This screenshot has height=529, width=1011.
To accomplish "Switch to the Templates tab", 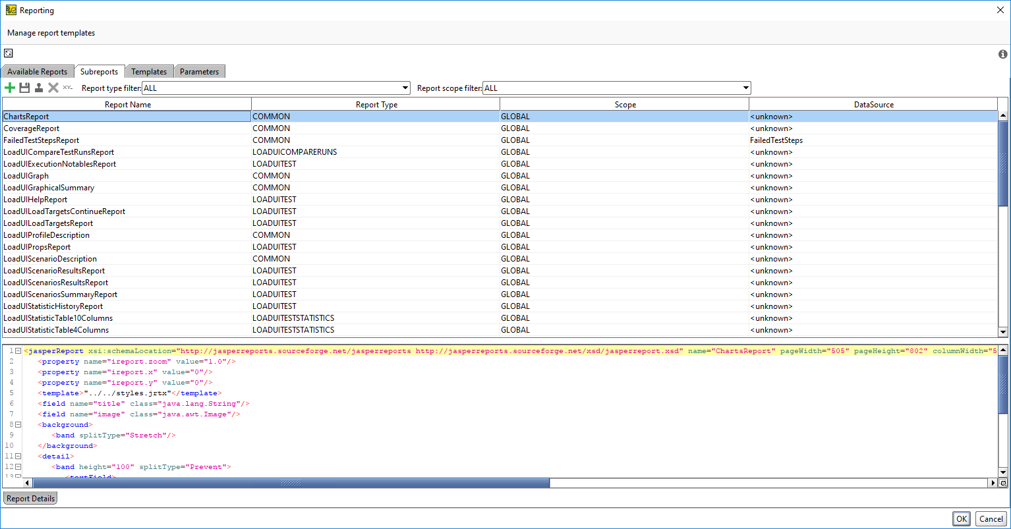I will 150,71.
